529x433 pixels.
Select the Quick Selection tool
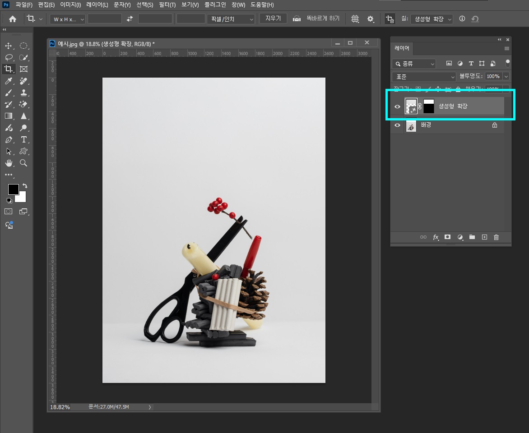23,57
